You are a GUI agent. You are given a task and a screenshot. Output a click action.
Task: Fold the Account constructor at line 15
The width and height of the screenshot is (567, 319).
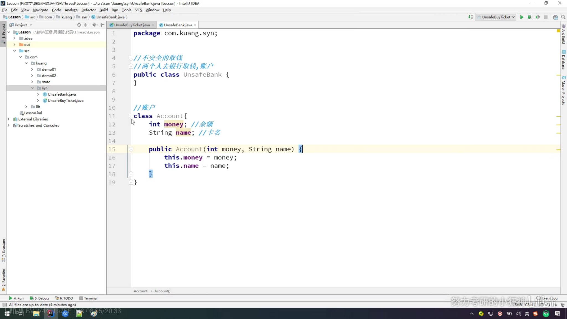click(x=131, y=149)
